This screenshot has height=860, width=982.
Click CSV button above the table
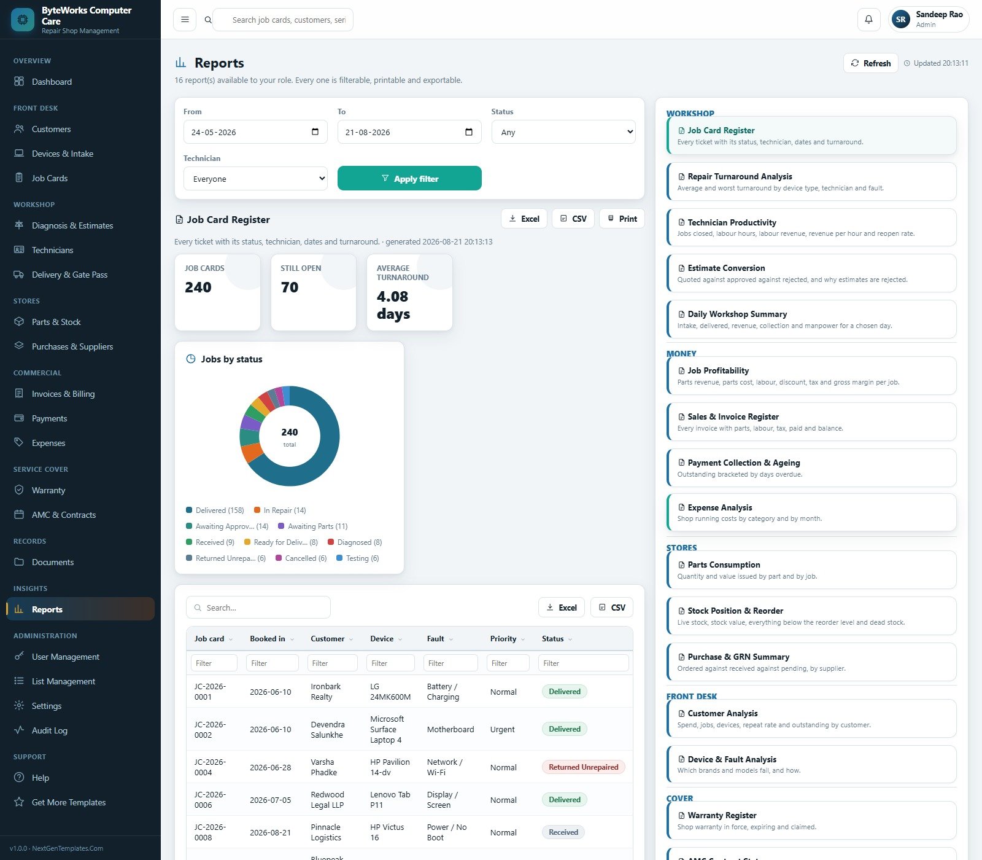pyautogui.click(x=612, y=608)
